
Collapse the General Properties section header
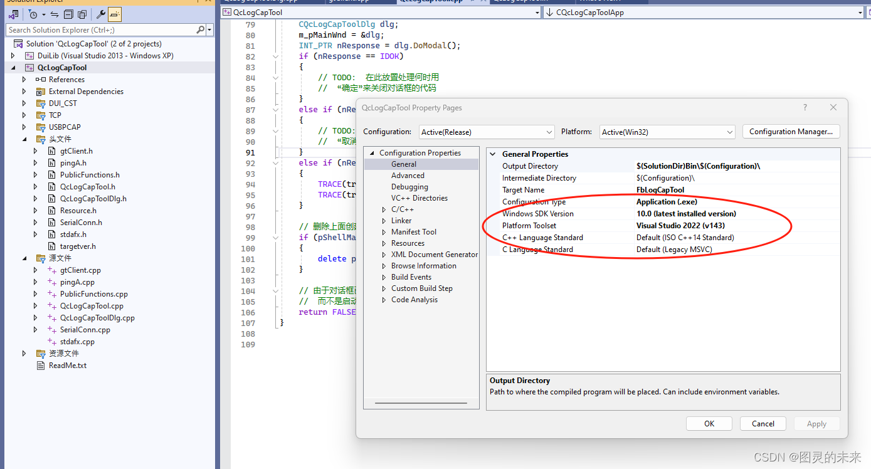point(493,154)
